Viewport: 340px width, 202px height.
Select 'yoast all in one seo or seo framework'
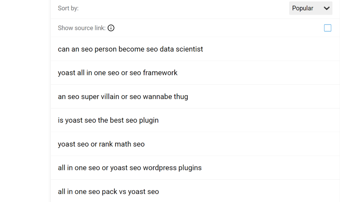point(117,73)
